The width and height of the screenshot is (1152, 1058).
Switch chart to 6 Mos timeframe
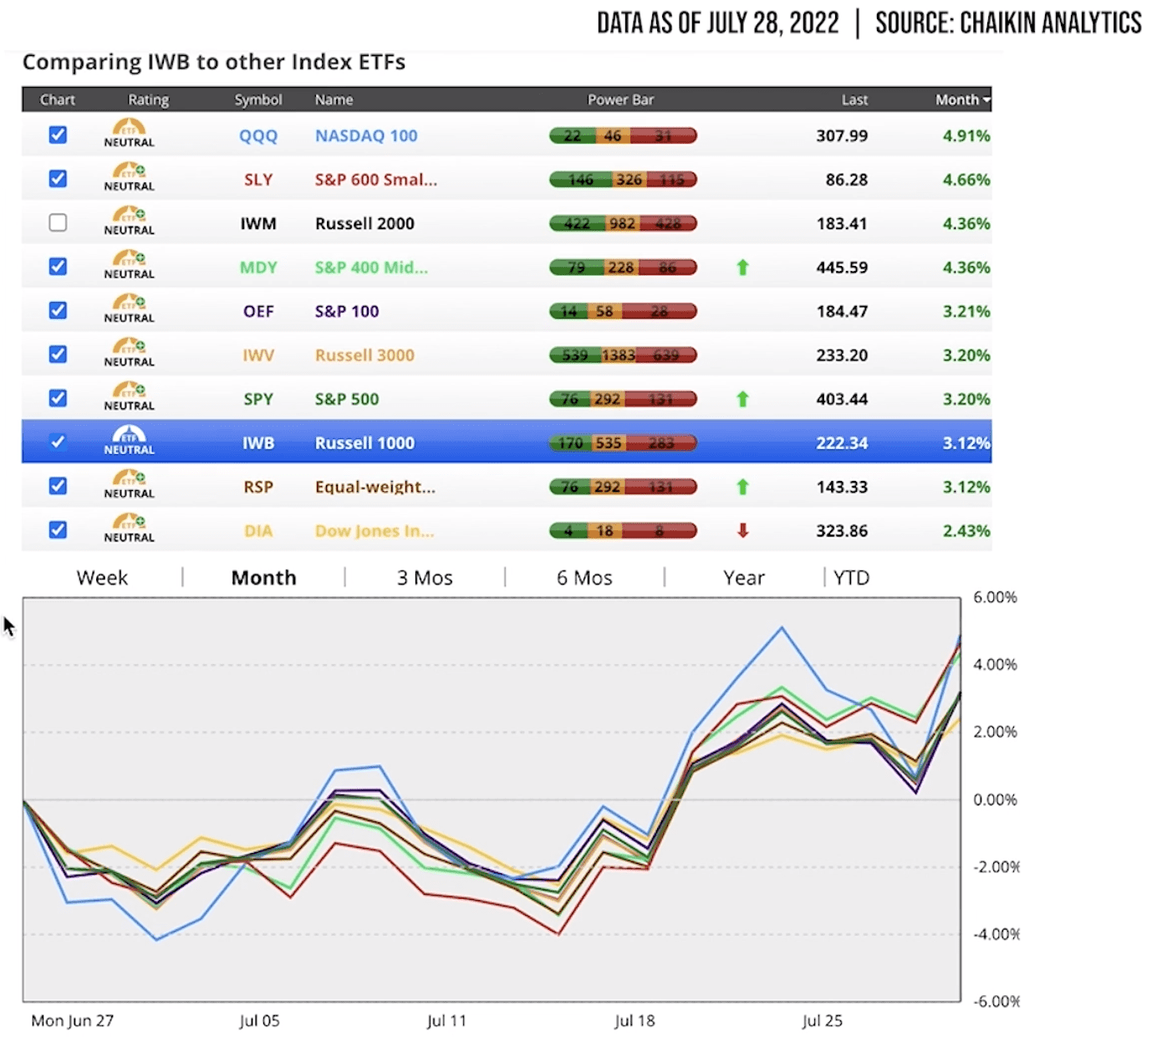(584, 578)
